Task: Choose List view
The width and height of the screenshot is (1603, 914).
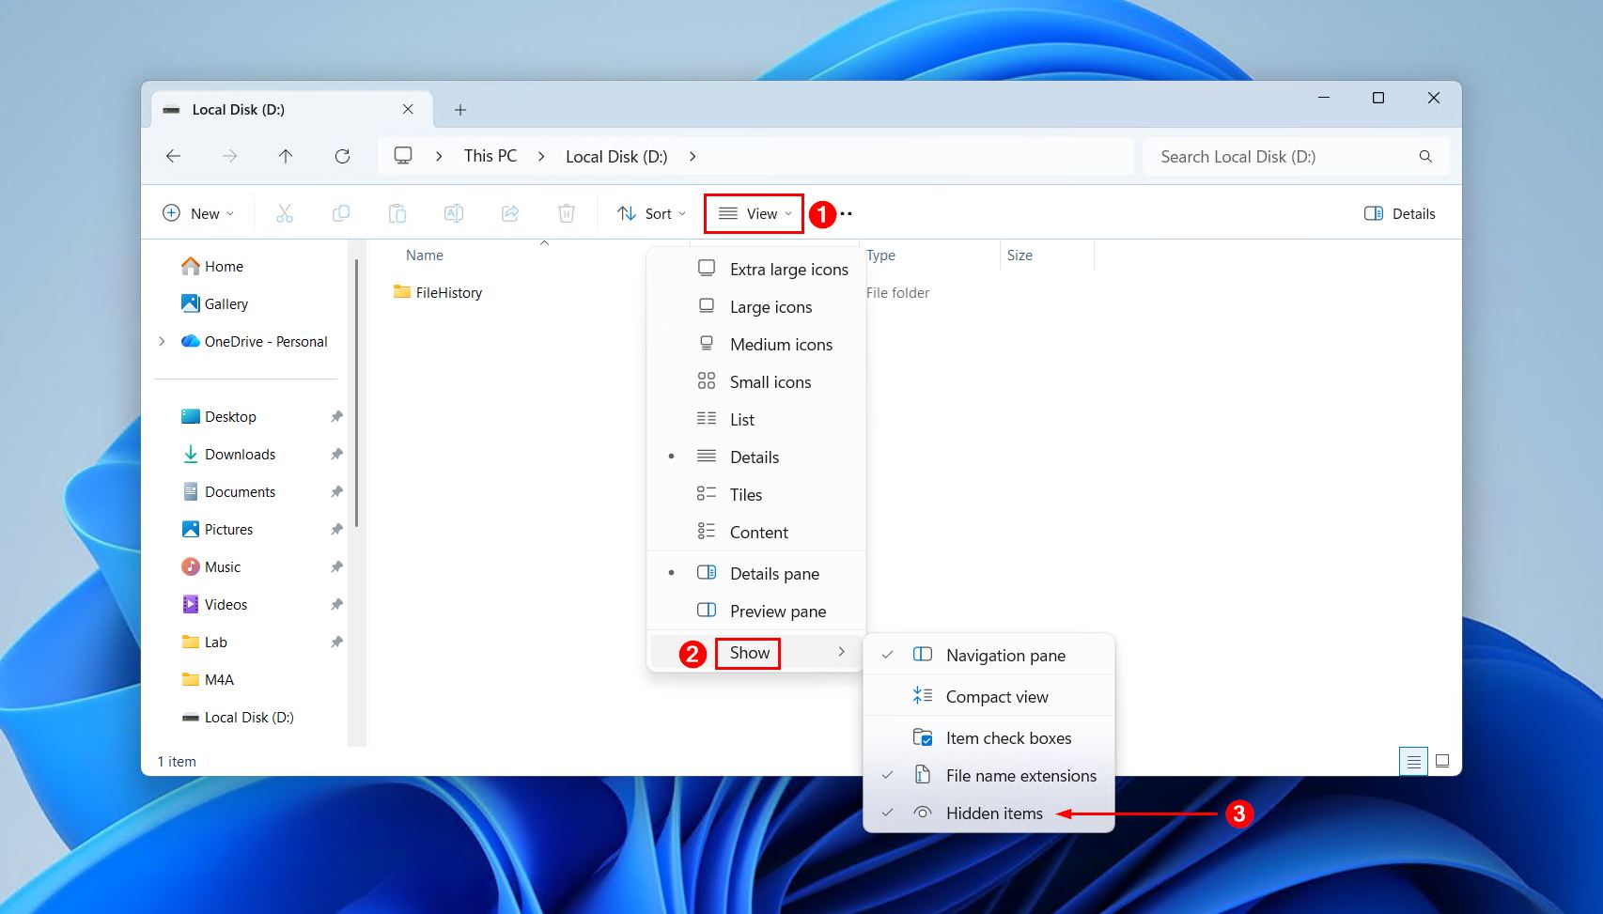Action: tap(756, 419)
